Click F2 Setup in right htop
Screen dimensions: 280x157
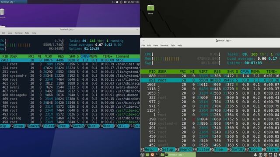click(166, 150)
